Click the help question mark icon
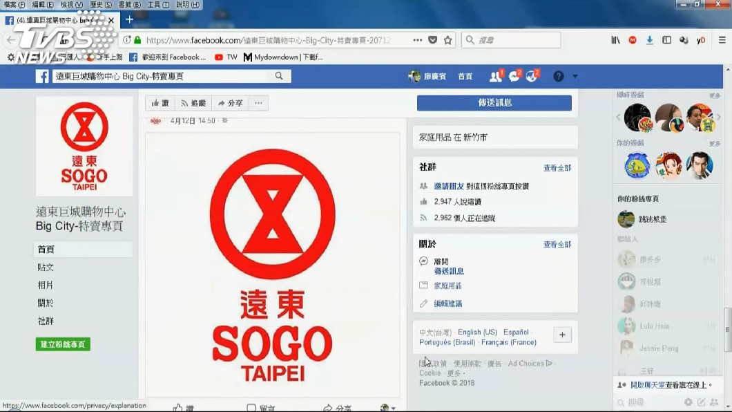The height and width of the screenshot is (412, 732). 559,76
